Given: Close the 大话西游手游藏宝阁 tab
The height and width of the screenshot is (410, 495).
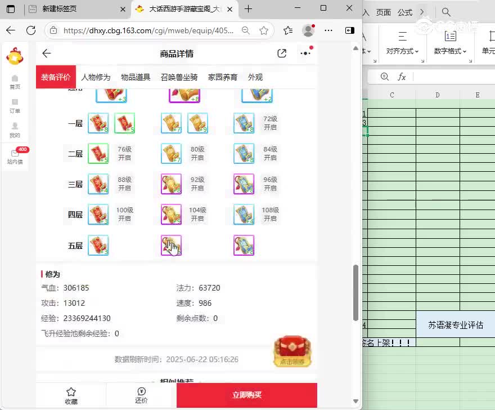Looking at the screenshot, I should 230,9.
